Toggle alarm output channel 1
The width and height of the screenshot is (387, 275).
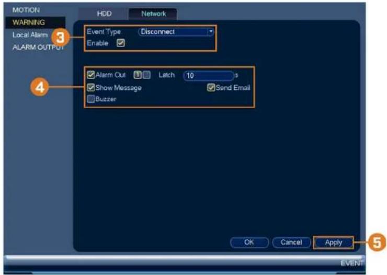point(138,75)
